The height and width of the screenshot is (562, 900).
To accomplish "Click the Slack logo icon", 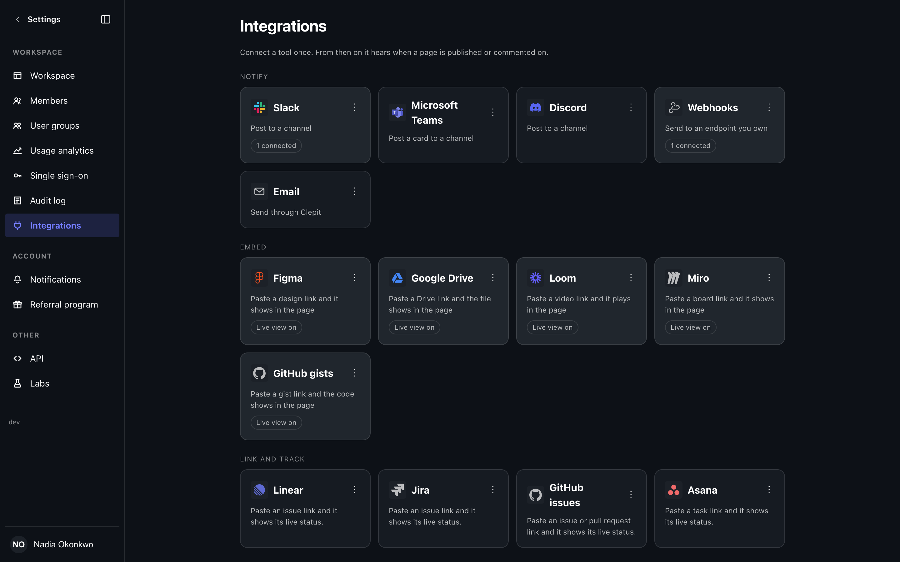I will (x=259, y=107).
